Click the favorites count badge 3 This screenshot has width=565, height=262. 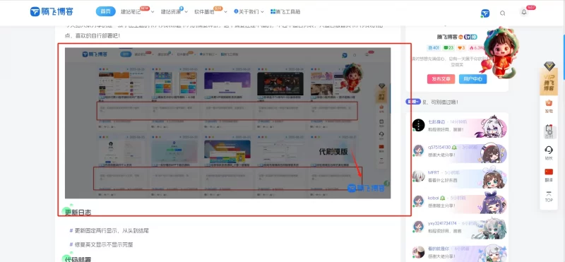coord(461,47)
